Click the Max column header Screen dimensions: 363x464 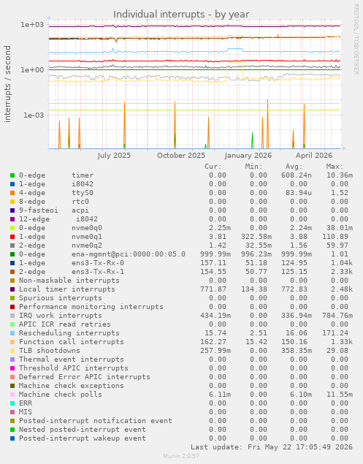point(335,167)
